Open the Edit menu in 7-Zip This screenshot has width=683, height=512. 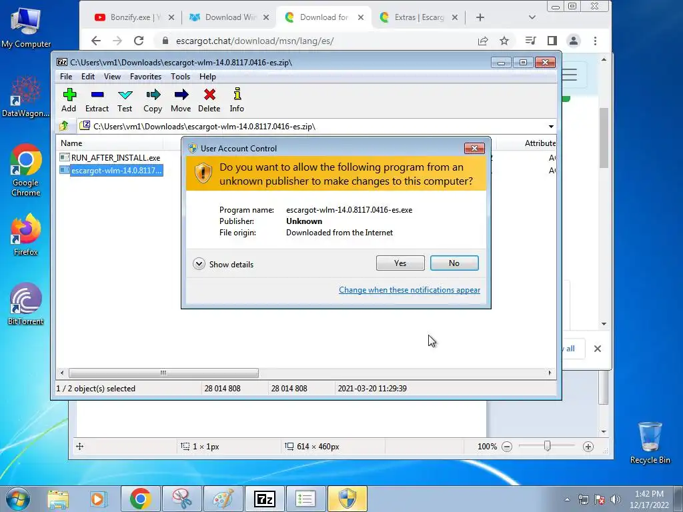tap(88, 77)
